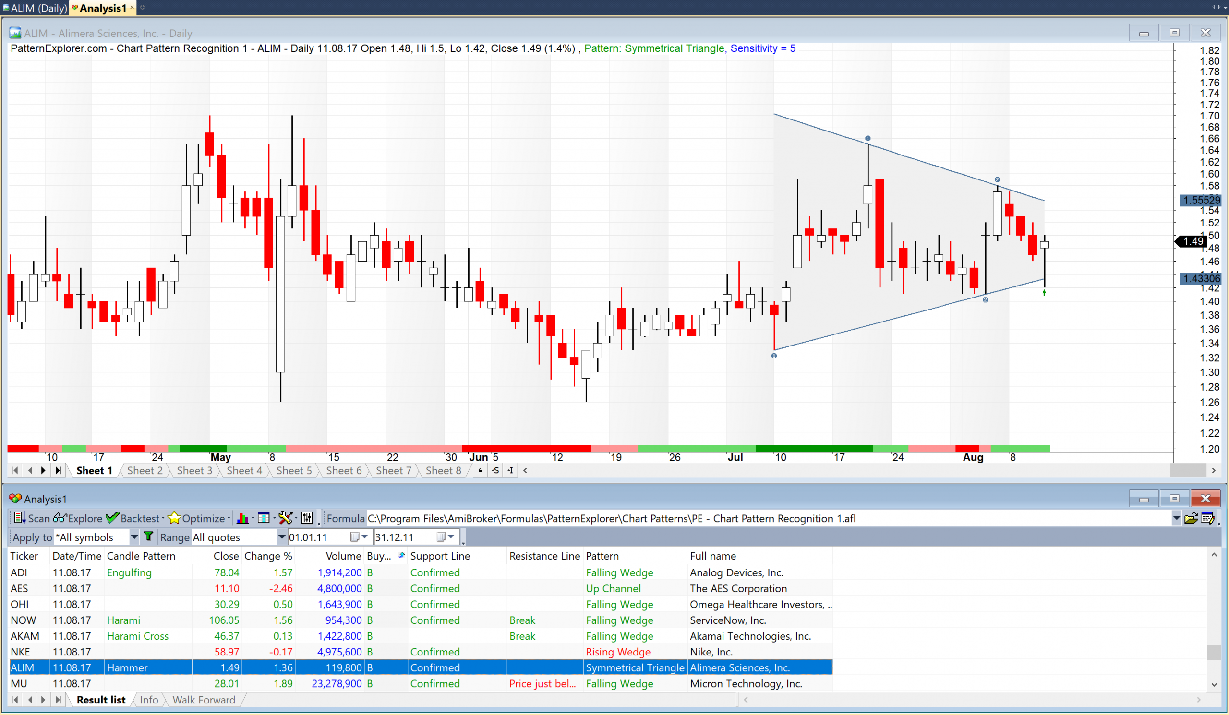Start Explore with binoculars icon
The height and width of the screenshot is (715, 1229).
[x=78, y=518]
